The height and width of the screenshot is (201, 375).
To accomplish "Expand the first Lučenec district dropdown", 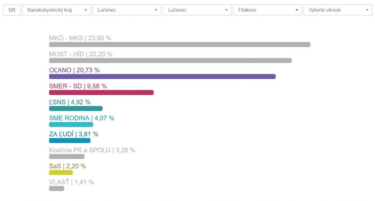I will (x=126, y=10).
